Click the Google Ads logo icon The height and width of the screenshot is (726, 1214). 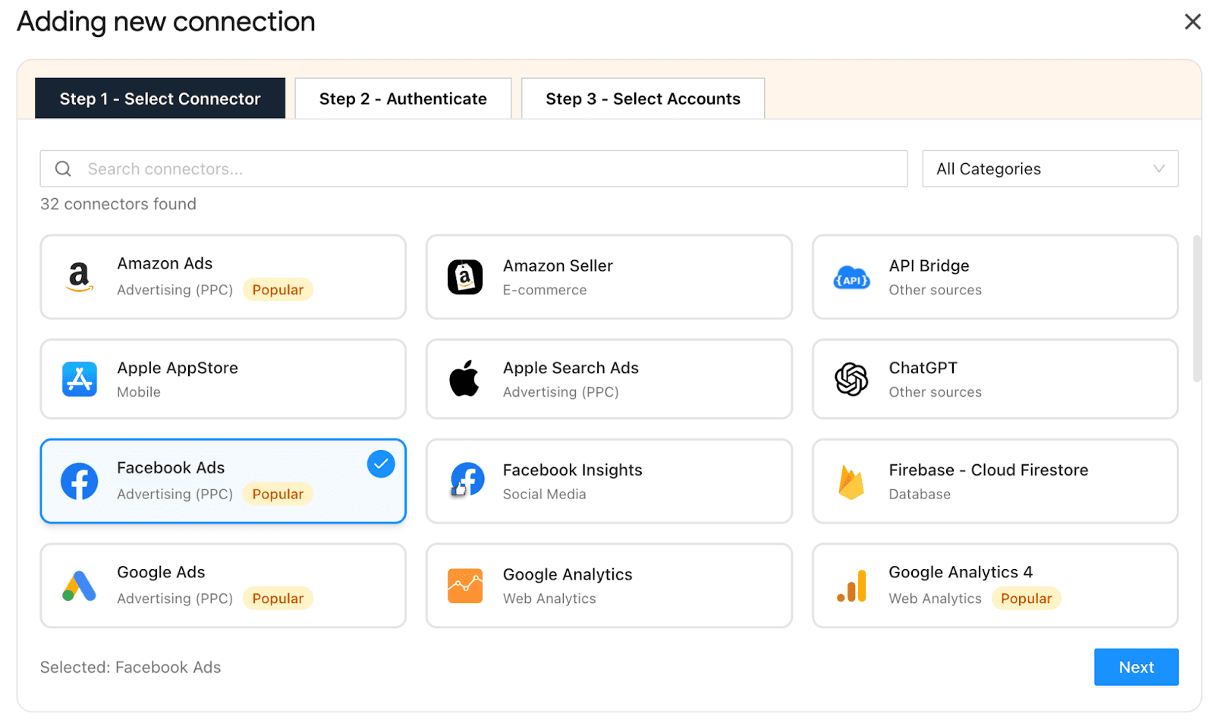point(80,586)
